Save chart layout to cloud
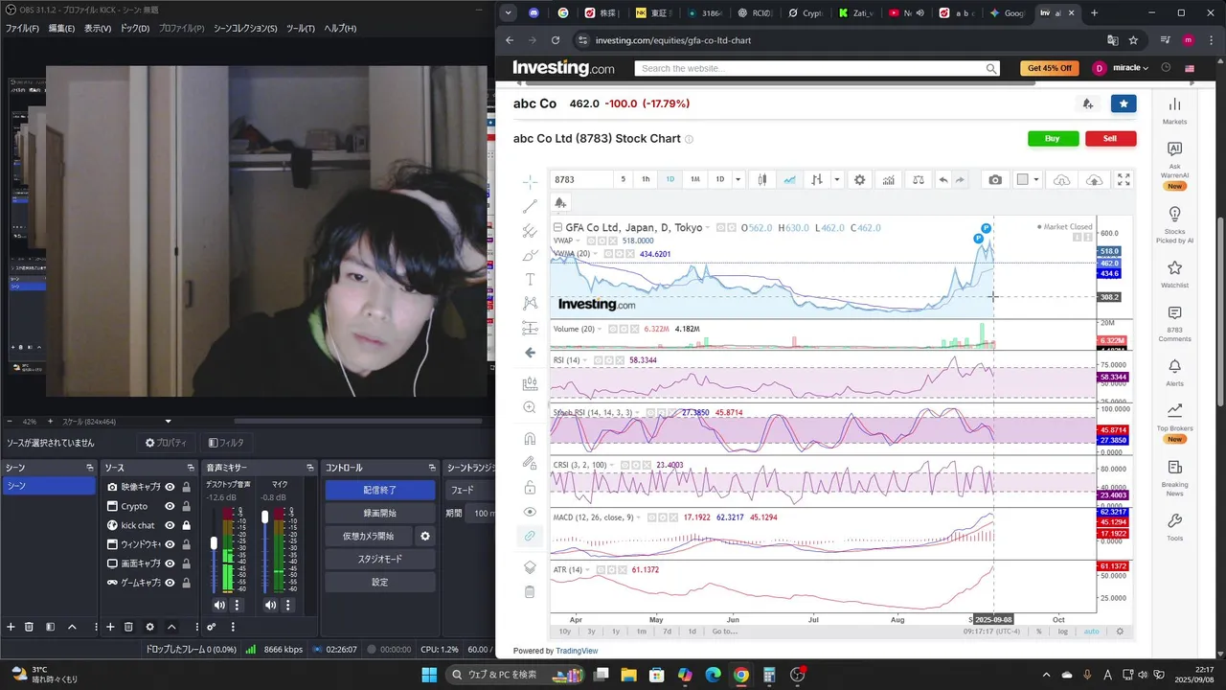This screenshot has height=690, width=1226. [1094, 179]
